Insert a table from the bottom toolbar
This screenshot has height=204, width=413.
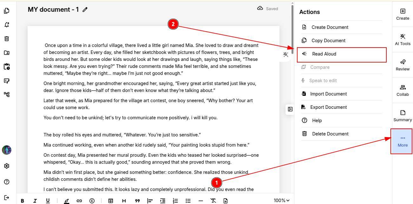point(111,201)
